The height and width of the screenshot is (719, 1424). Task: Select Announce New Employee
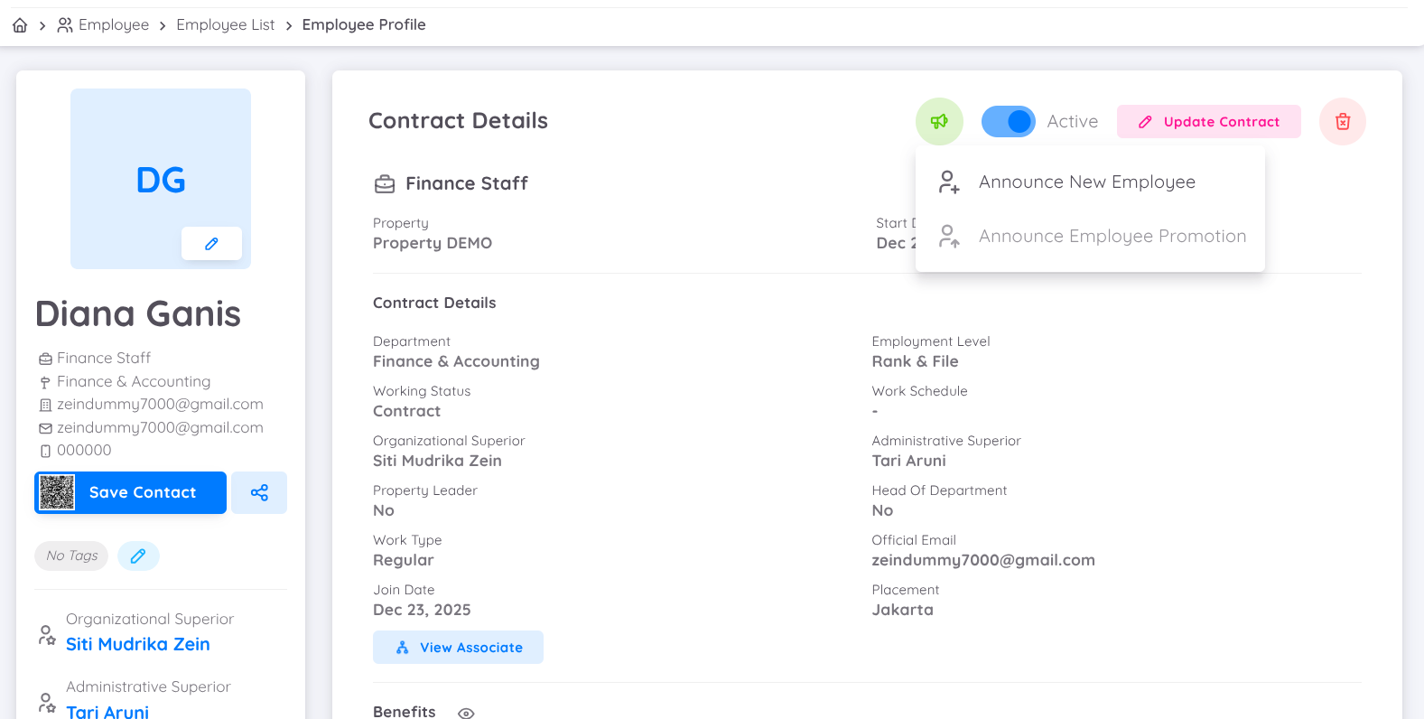pyautogui.click(x=1087, y=182)
